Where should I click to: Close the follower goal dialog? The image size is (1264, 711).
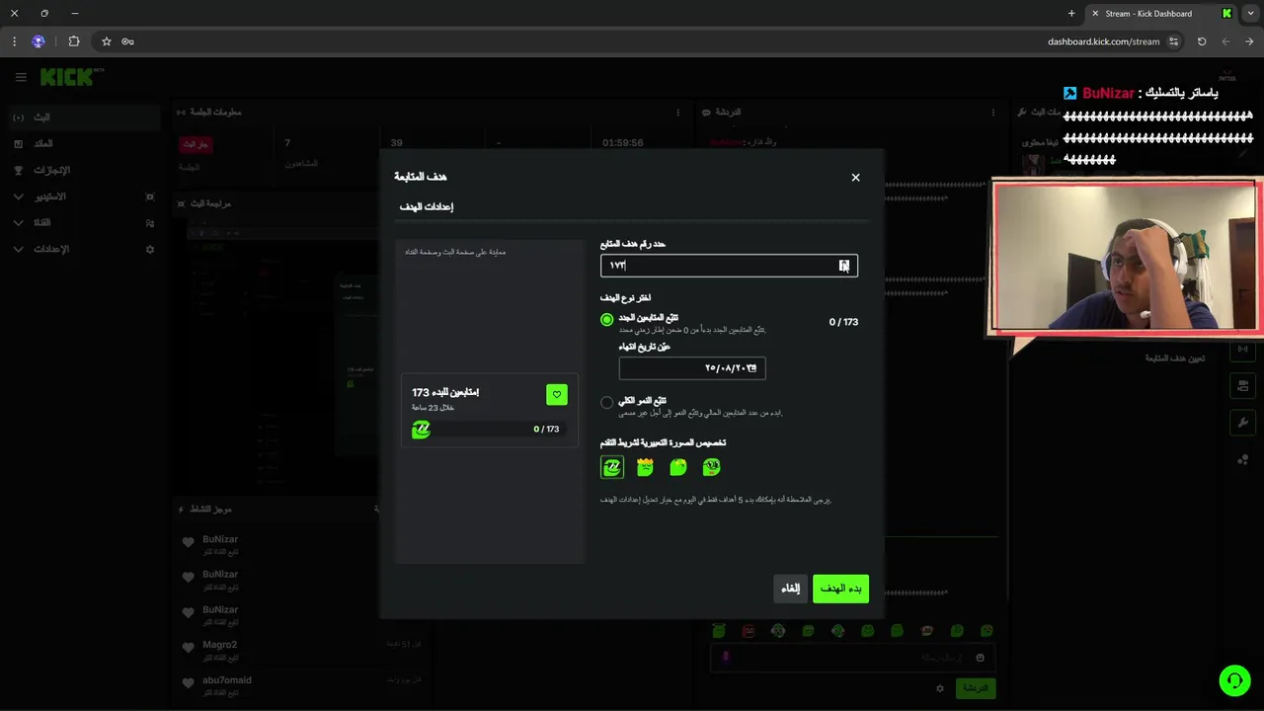pyautogui.click(x=855, y=178)
